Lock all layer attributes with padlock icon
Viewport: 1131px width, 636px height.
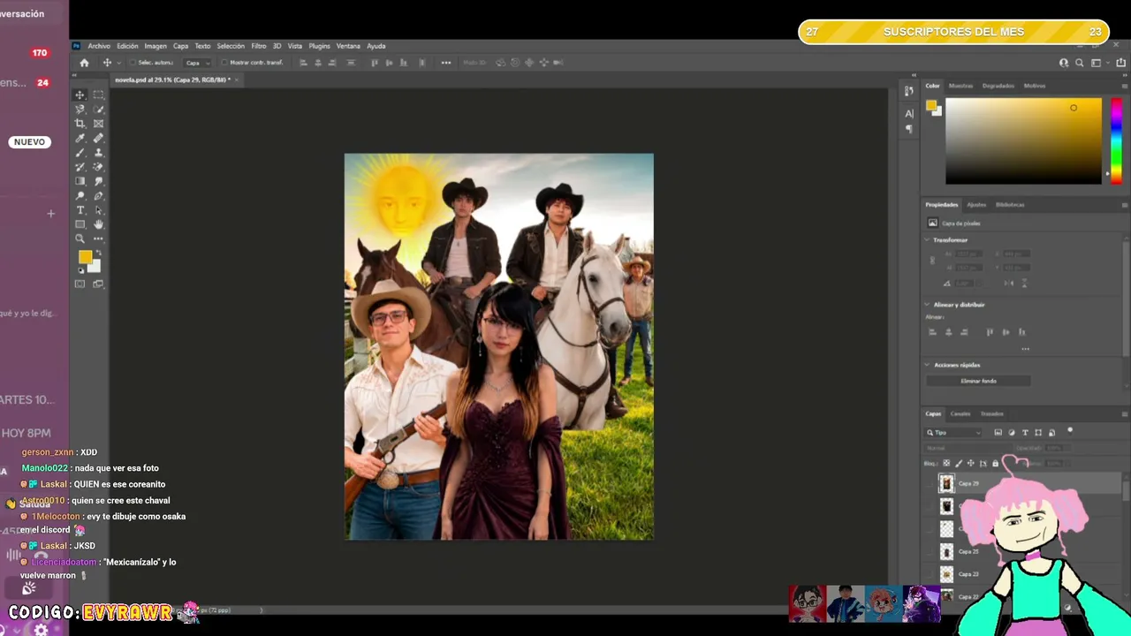click(x=995, y=463)
